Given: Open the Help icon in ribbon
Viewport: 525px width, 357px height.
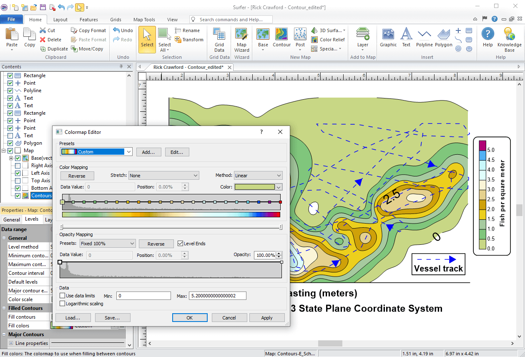Looking at the screenshot, I should point(487,34).
